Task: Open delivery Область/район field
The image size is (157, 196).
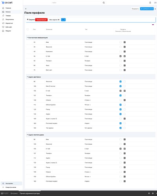Action: 51,105
